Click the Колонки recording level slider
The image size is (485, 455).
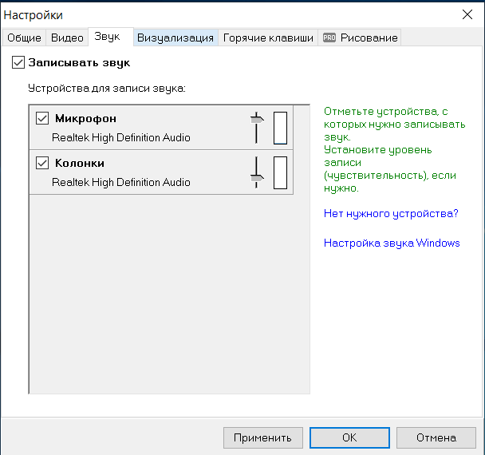point(256,172)
